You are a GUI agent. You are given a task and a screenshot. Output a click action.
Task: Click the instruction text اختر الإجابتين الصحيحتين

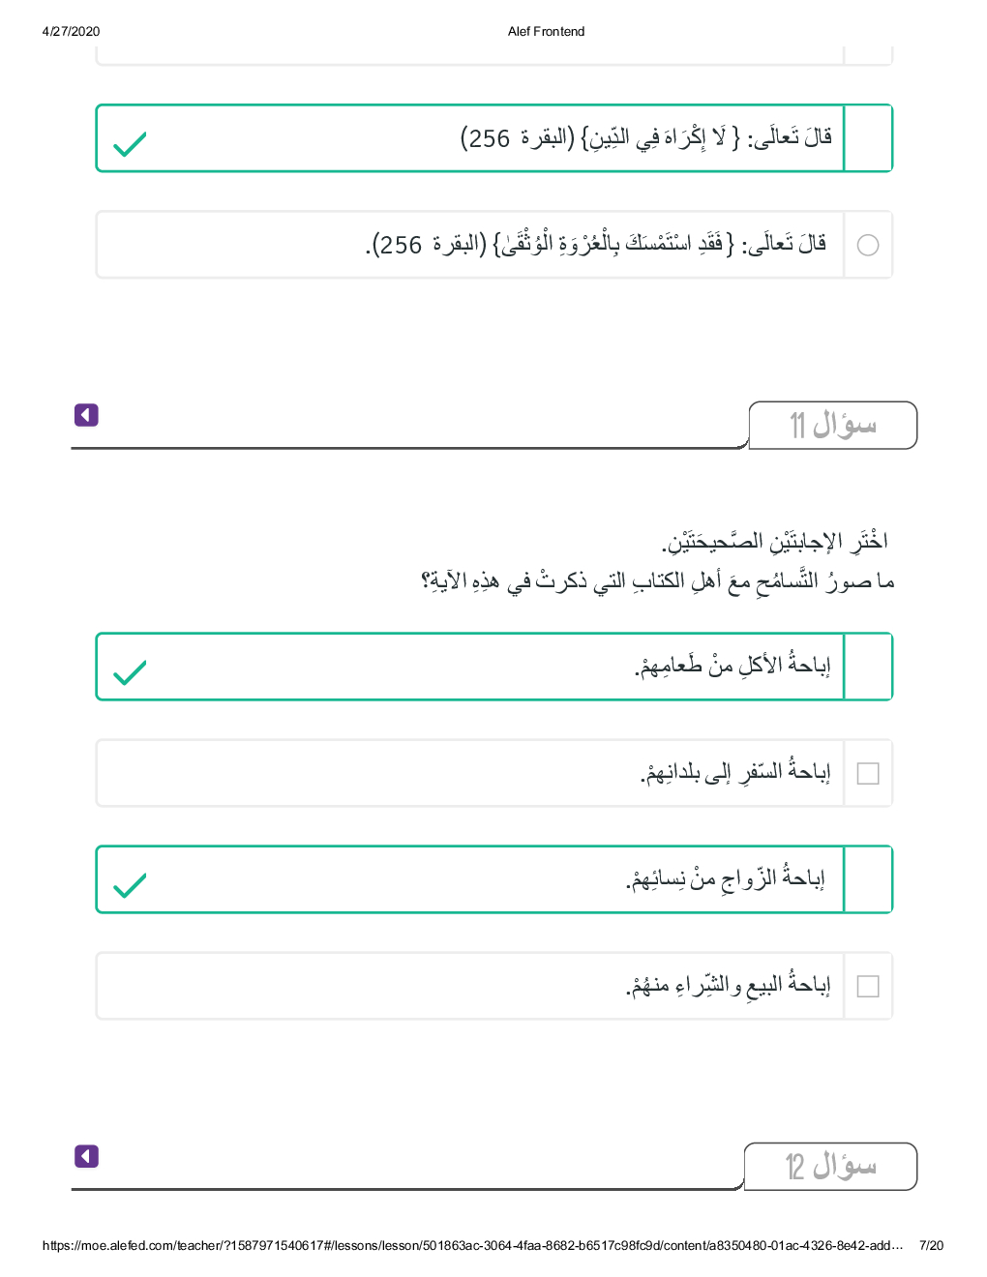(774, 541)
